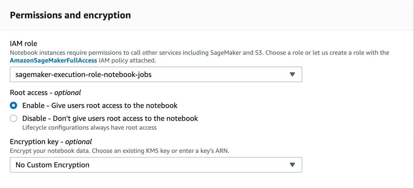414x188 pixels.
Task: Click the 'Root access' field label
Action: point(29,92)
